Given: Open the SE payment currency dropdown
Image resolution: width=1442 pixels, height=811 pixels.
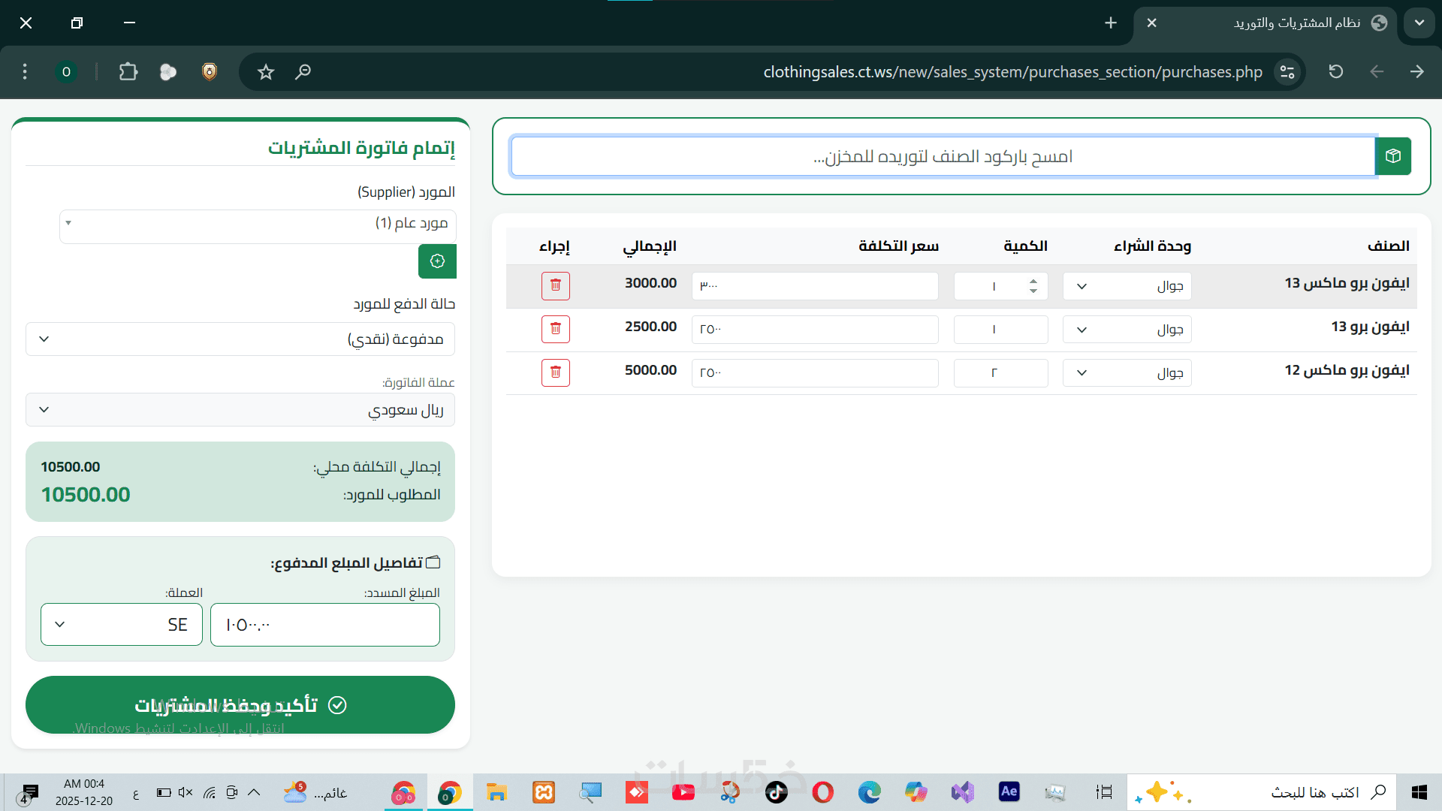Looking at the screenshot, I should pyautogui.click(x=122, y=625).
